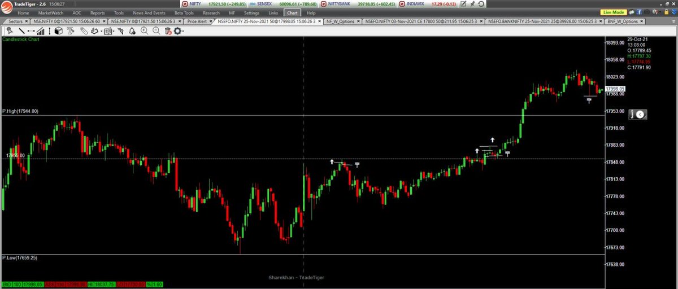The image size is (678, 289).
Task: Open the Reports menu
Action: coord(98,12)
